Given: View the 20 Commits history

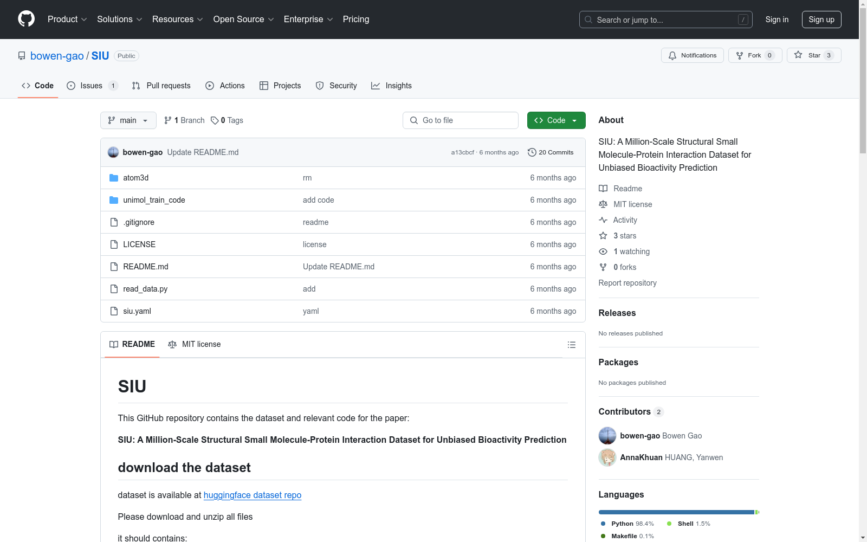Looking at the screenshot, I should tap(551, 152).
